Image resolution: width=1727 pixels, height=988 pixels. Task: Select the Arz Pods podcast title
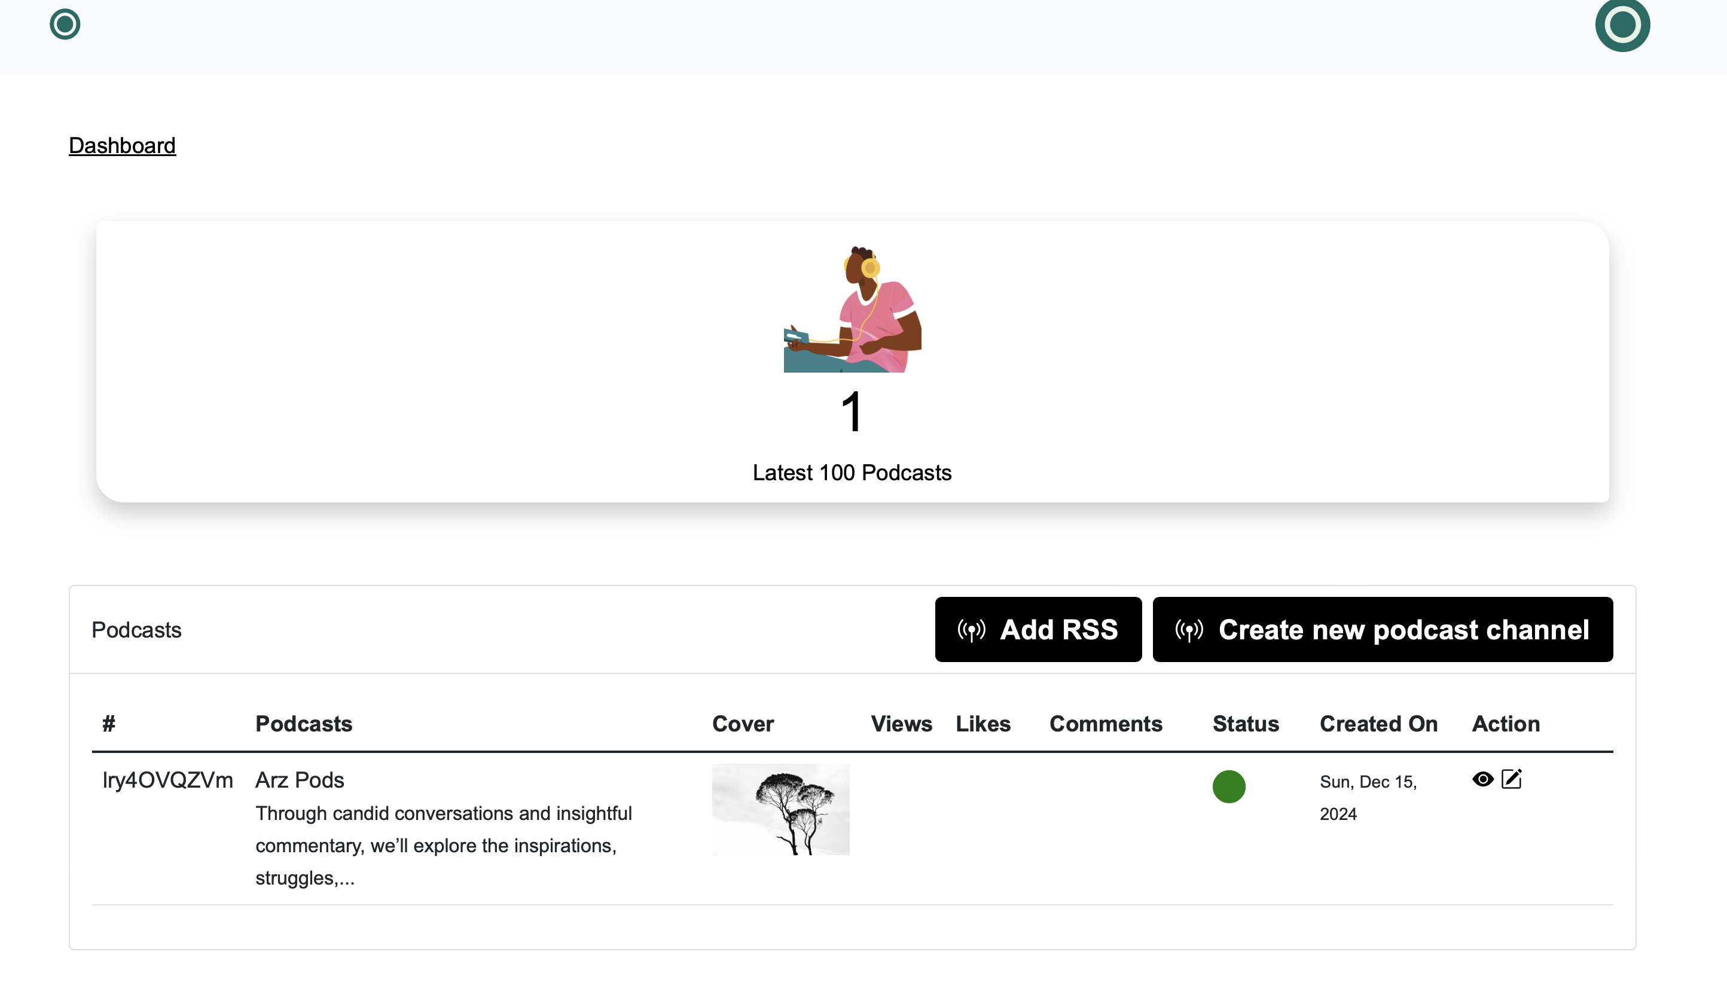(300, 780)
